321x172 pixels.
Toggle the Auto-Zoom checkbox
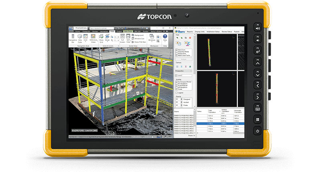click(177, 50)
